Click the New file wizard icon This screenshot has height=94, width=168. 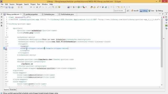pyautogui.click(x=2, y=7)
